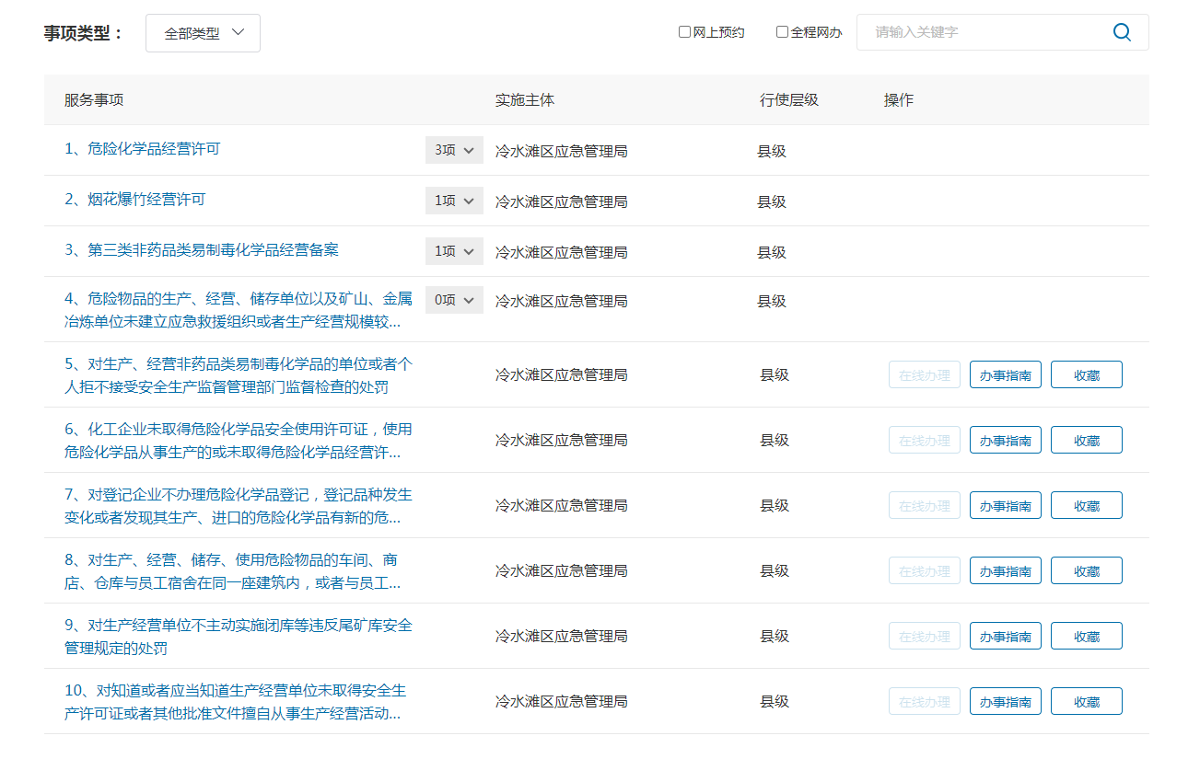Click 在线办理 for item 6

924,441
